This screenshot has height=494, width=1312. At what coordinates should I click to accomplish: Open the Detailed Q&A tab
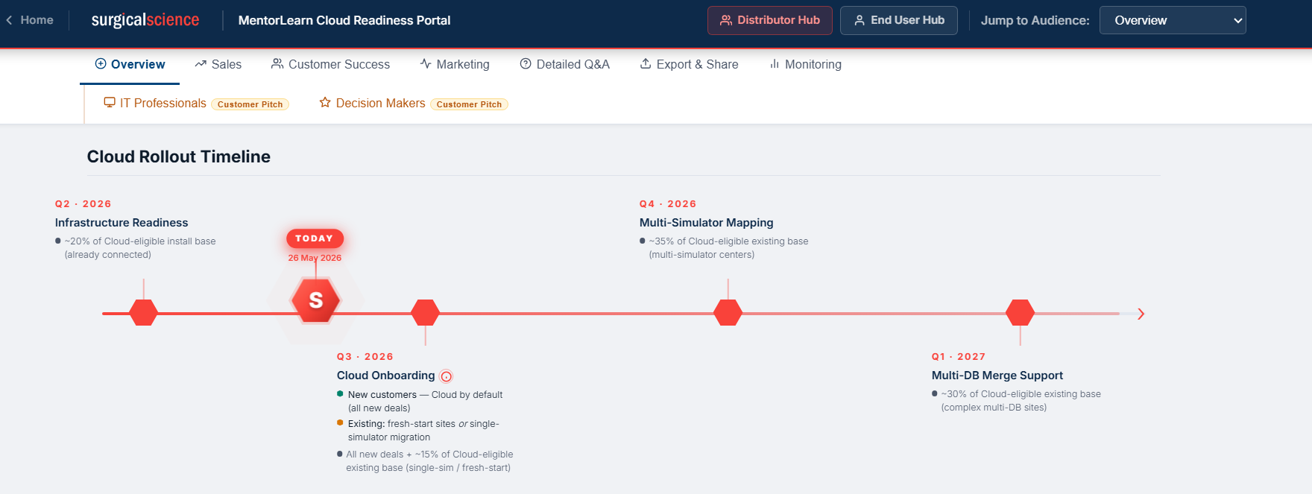[564, 64]
